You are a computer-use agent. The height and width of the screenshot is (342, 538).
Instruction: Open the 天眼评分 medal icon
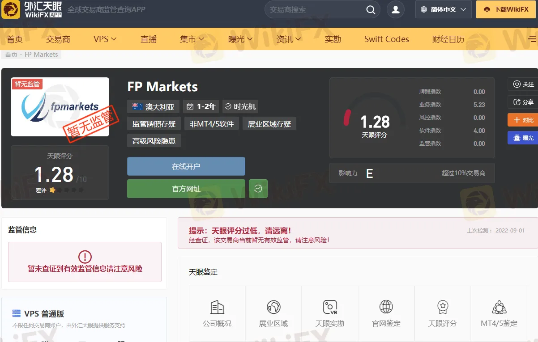[x=443, y=307]
